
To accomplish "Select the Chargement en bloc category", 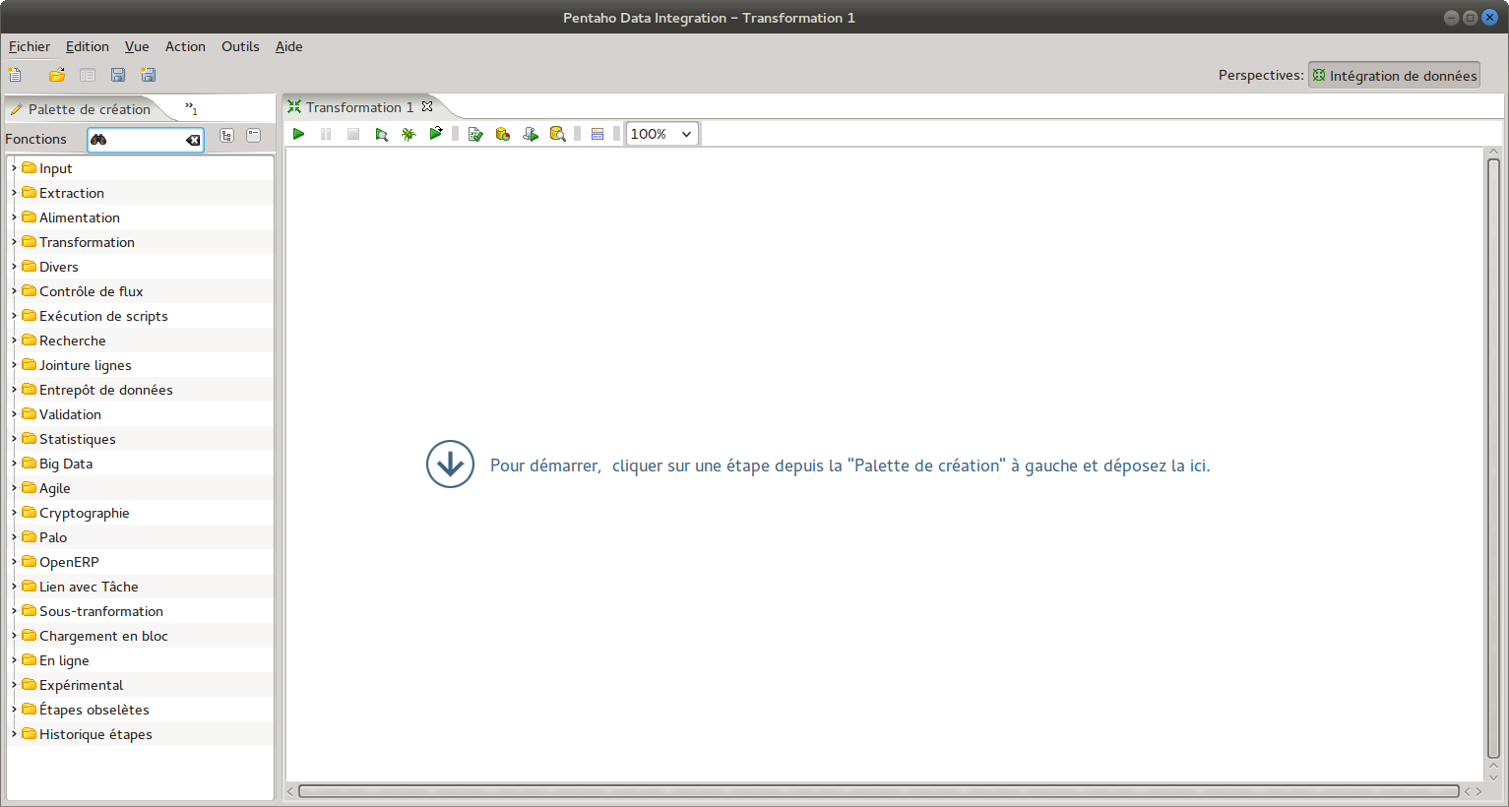I will pyautogui.click(x=103, y=636).
